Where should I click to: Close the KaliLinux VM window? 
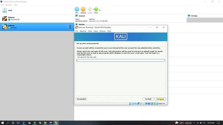point(164,27)
